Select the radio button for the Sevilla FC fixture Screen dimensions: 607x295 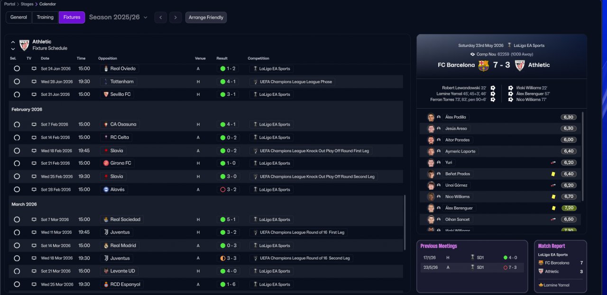point(17,94)
